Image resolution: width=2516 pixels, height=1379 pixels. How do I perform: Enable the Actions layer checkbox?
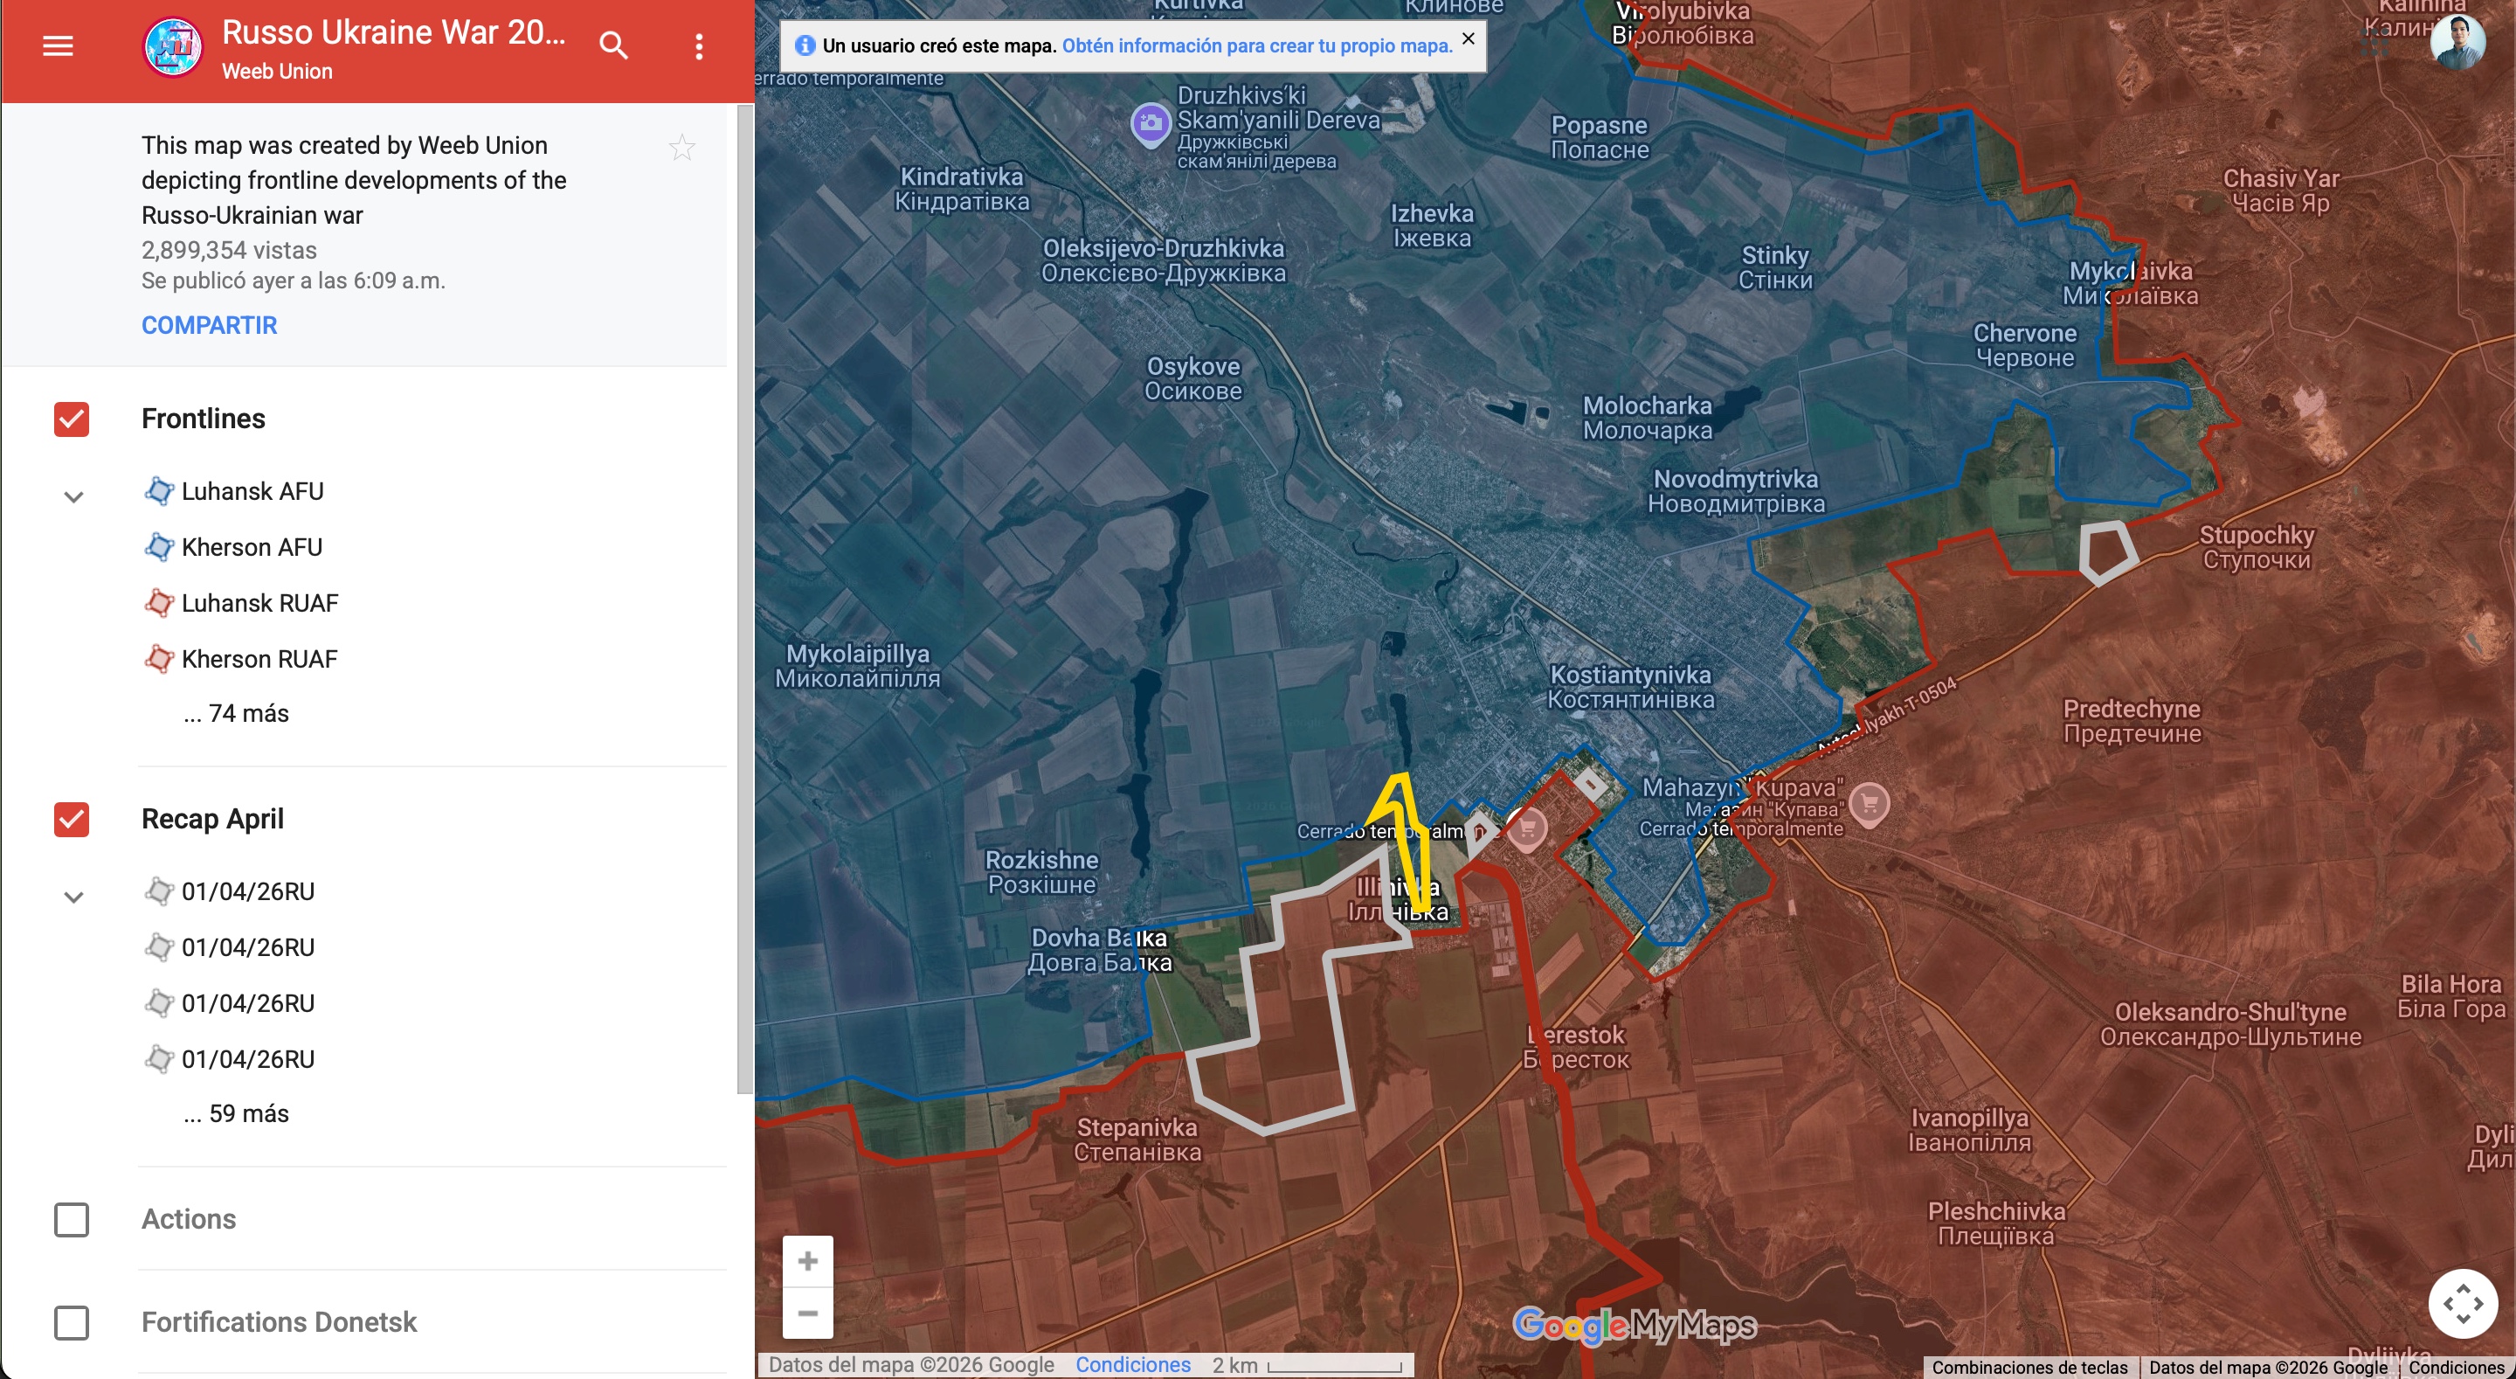(x=72, y=1219)
